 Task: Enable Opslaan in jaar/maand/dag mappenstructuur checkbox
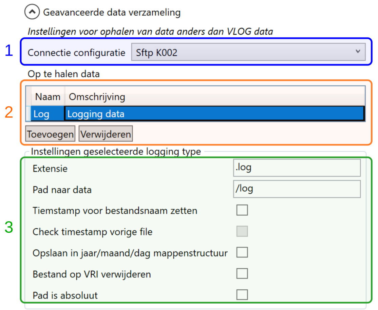coord(242,252)
